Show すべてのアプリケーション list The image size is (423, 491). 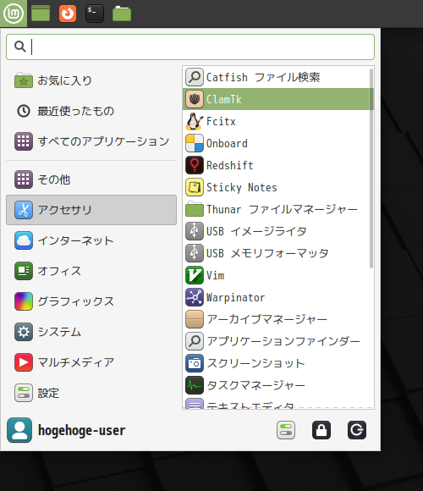pos(91,141)
